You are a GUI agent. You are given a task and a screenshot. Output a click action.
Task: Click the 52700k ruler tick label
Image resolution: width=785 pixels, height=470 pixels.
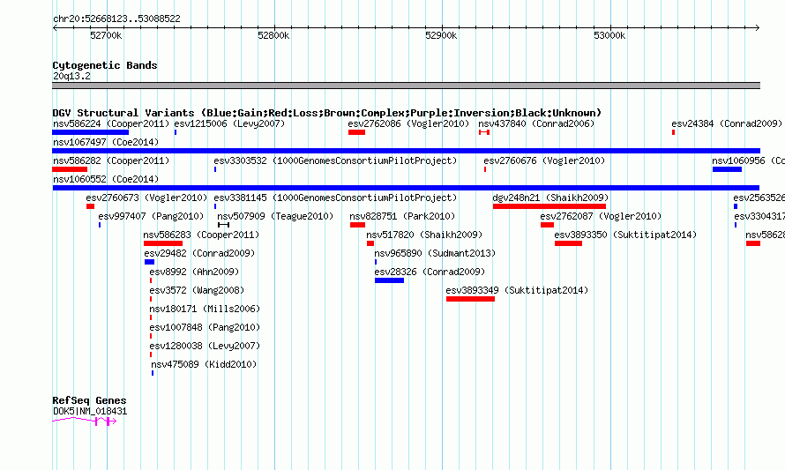click(106, 35)
